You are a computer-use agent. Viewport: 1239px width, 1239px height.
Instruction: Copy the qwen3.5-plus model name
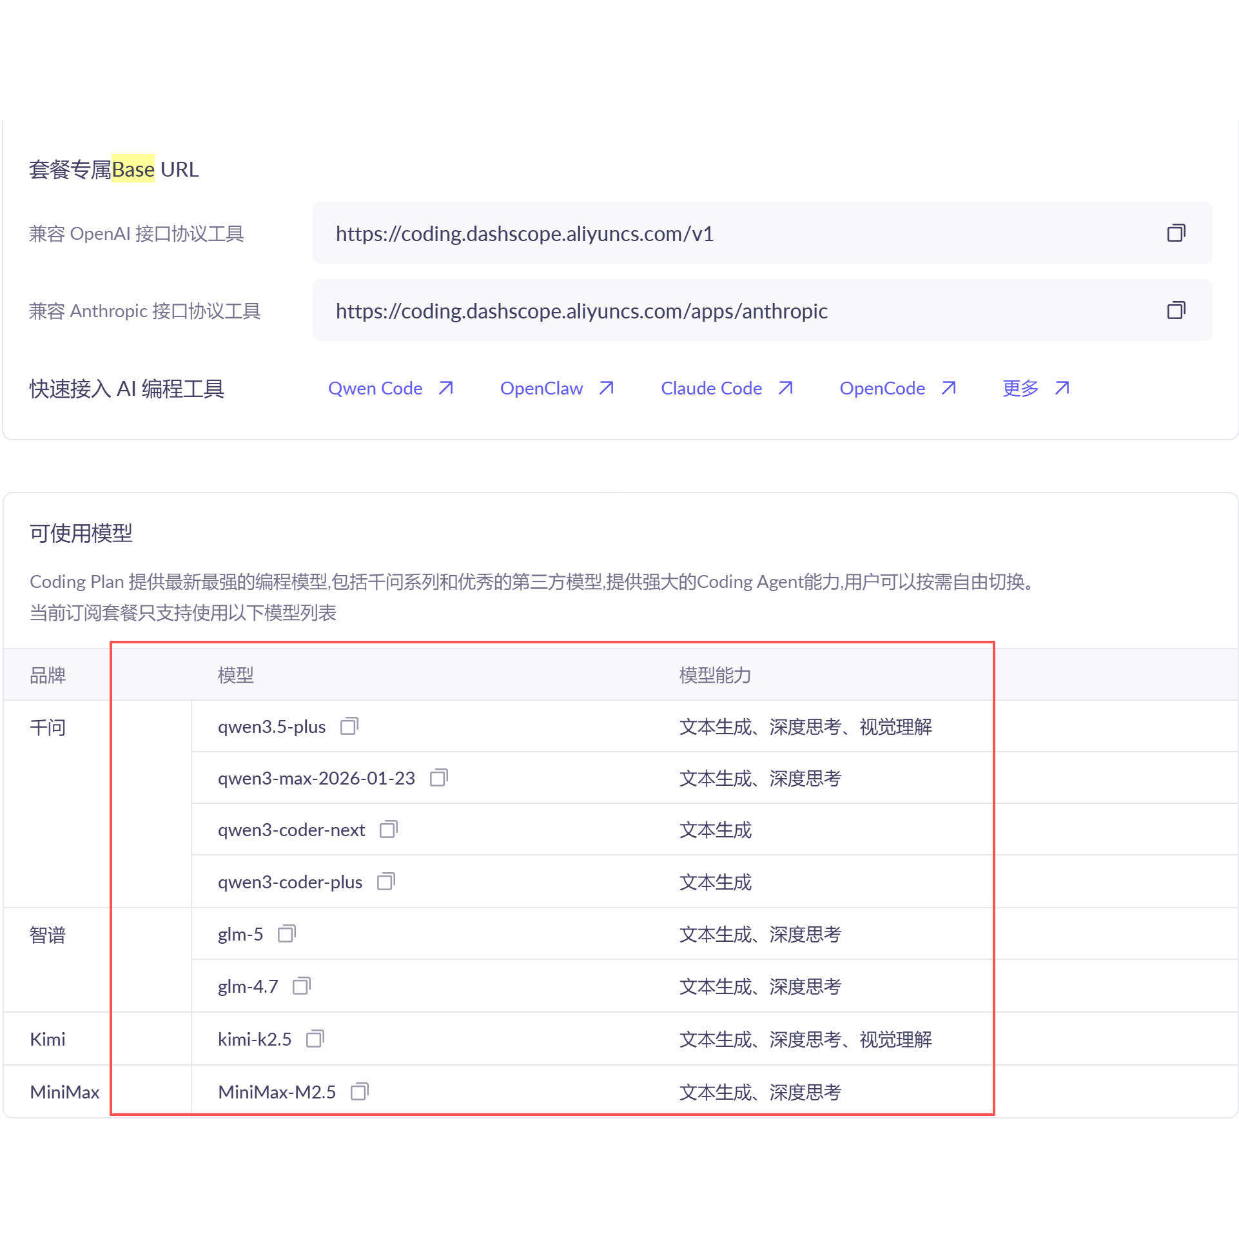[349, 726]
